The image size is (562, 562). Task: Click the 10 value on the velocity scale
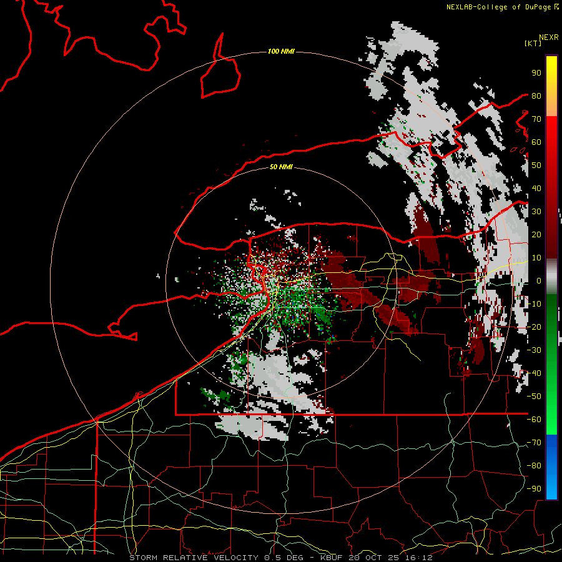[536, 258]
